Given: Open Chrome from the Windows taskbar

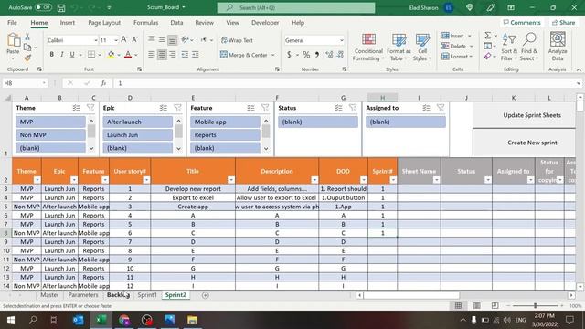Looking at the screenshot, I should point(124,320).
